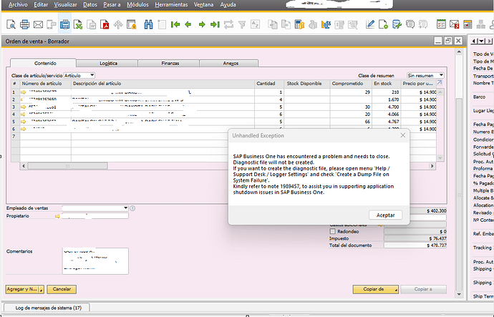Go to last record arrow icon
This screenshot has height=317, width=494.
[x=215, y=24]
